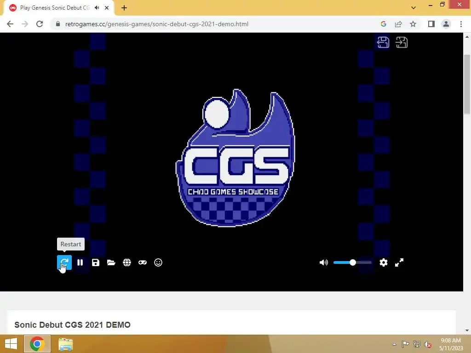Viewport: 471px width, 353px height.
Task: Pause the game emulator
Action: pos(80,262)
